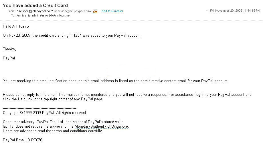
Task: Click the recipient email administrators@hotmail.com.vn
Action: (50, 16)
